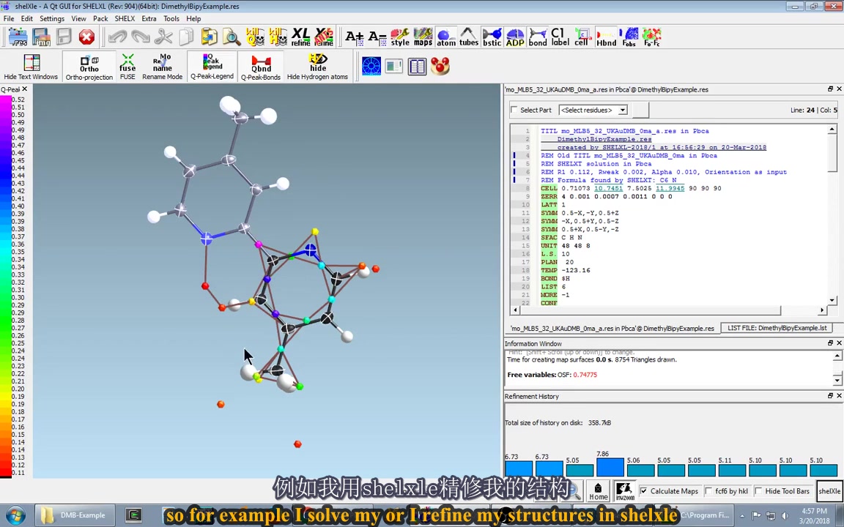Show unit cell with cell icon

tap(582, 37)
